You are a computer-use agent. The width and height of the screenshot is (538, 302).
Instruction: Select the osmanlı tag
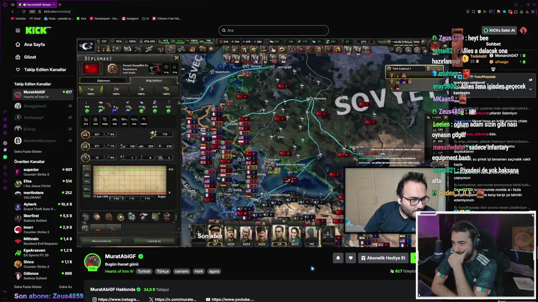click(x=182, y=271)
